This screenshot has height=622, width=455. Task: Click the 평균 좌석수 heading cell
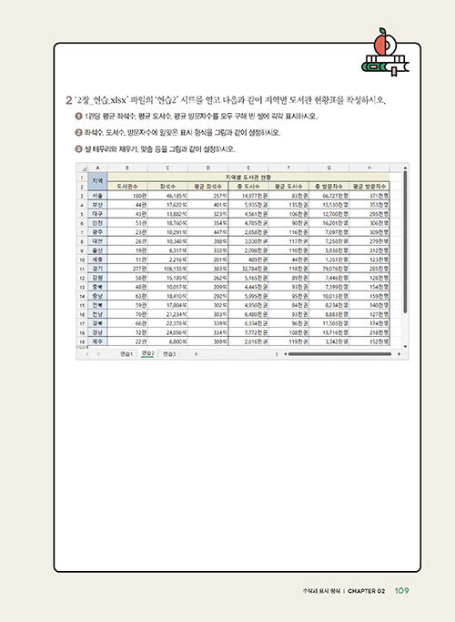[x=208, y=187]
